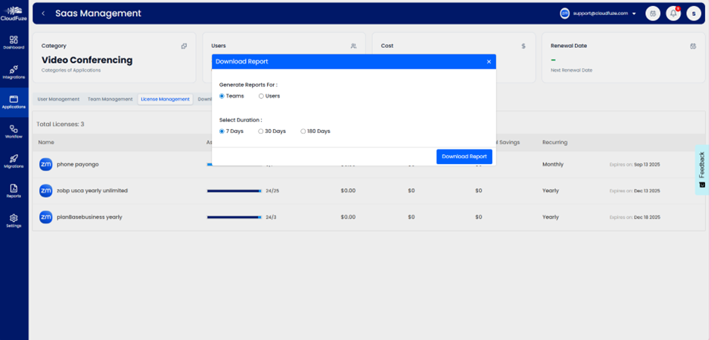Open Dashboard from the sidebar
Screen dimensions: 711x340
pyautogui.click(x=14, y=42)
